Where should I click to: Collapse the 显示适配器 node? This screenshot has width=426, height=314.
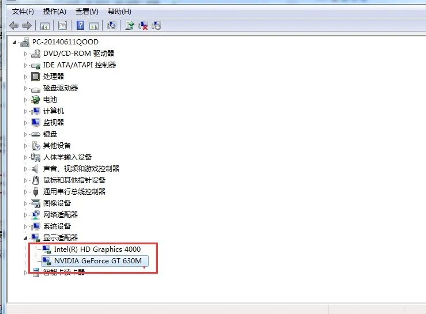pos(25,238)
